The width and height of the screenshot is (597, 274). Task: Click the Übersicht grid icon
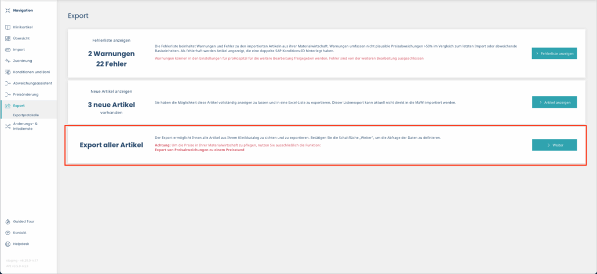[7, 38]
